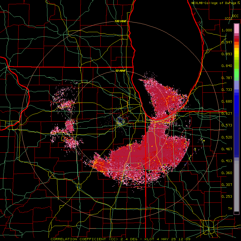Select the 0.733 scale value

click(x=227, y=90)
